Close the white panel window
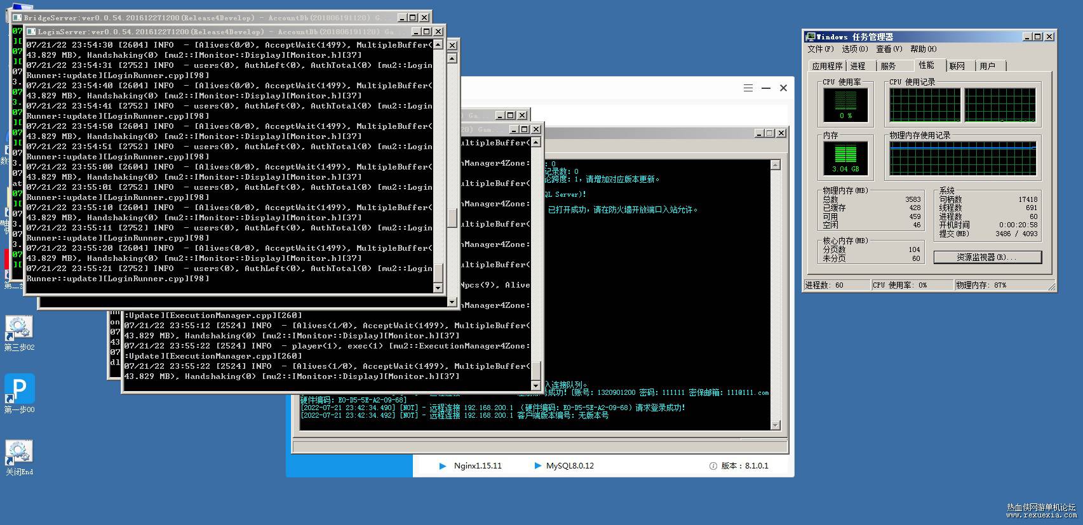 pos(783,88)
